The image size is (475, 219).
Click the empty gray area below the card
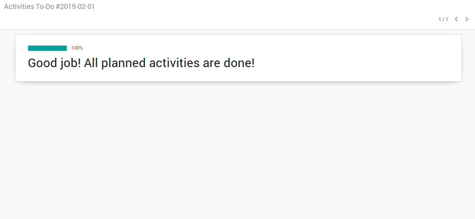tap(237, 151)
